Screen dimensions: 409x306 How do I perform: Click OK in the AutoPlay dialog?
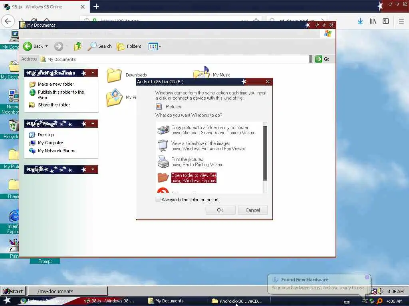pyautogui.click(x=220, y=210)
